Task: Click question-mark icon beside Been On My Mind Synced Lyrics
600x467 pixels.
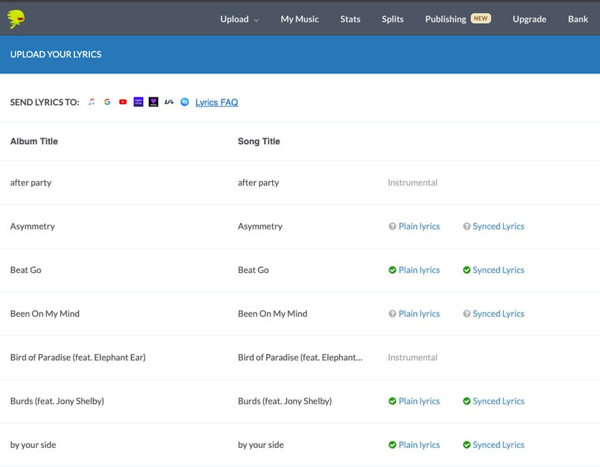Action: 466,314
